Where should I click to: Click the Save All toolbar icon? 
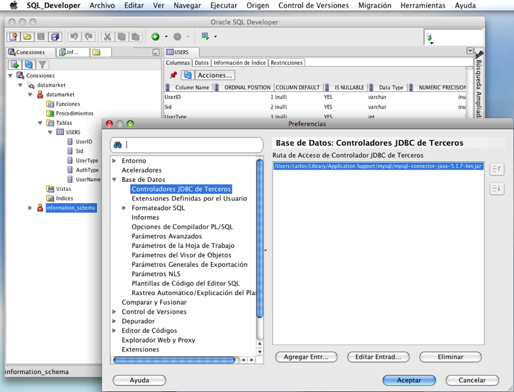click(x=55, y=37)
